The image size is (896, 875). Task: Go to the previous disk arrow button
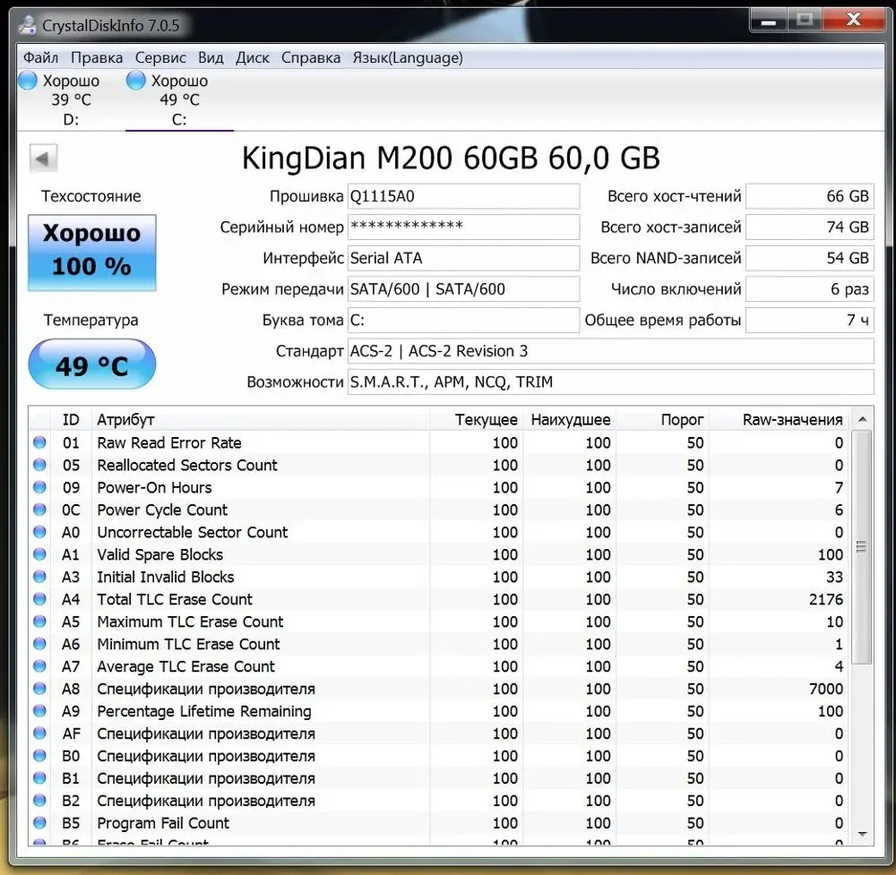tap(43, 159)
